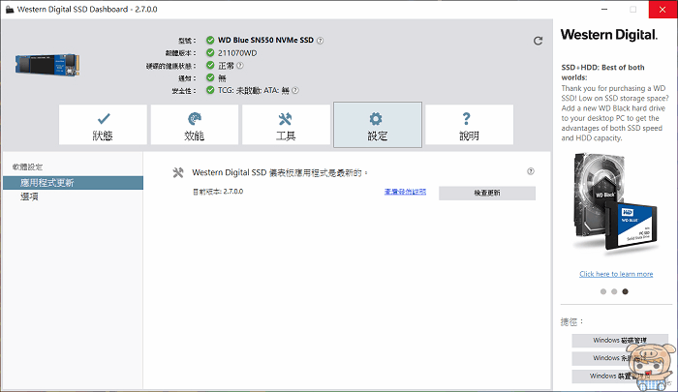The height and width of the screenshot is (392, 678).
Task: Click the green check icon beside firmware 211070WD
Action: (x=210, y=52)
